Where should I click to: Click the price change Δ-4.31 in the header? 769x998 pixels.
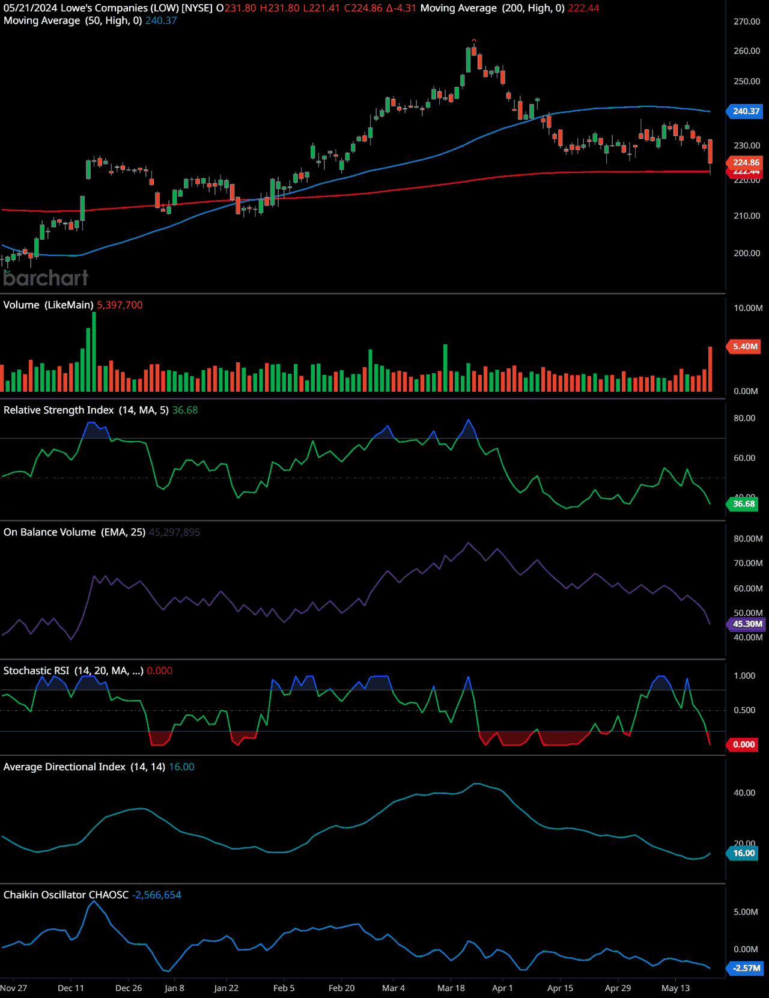[401, 8]
